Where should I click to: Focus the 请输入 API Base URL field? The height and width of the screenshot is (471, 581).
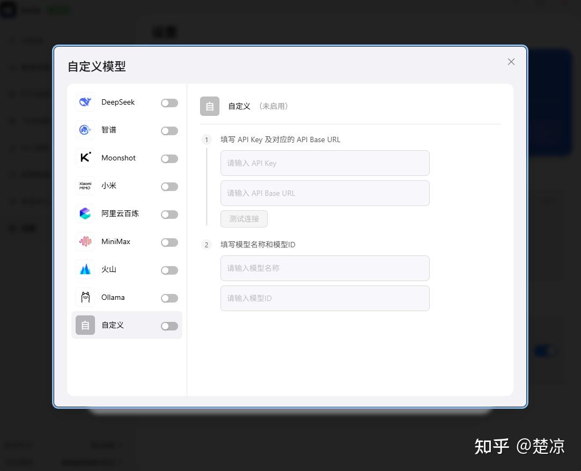[325, 193]
